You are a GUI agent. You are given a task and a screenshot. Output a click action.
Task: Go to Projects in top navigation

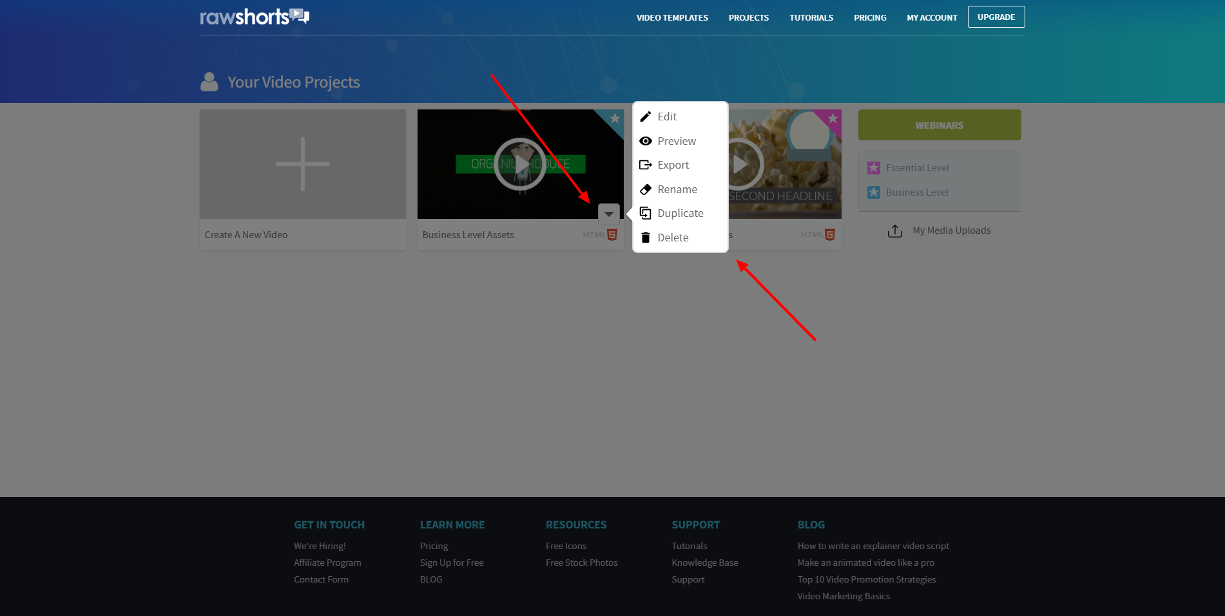[x=749, y=18]
